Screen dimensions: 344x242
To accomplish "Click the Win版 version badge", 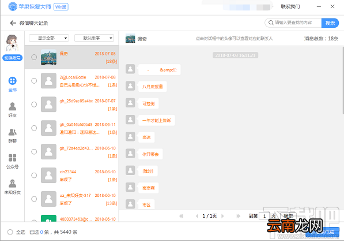I will coord(61,7).
